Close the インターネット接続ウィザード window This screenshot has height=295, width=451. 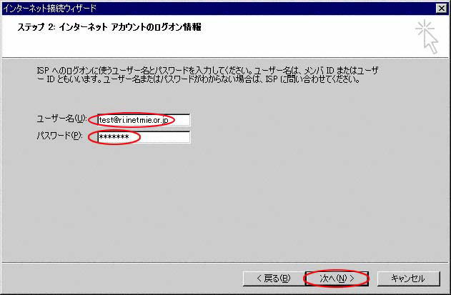442,9
